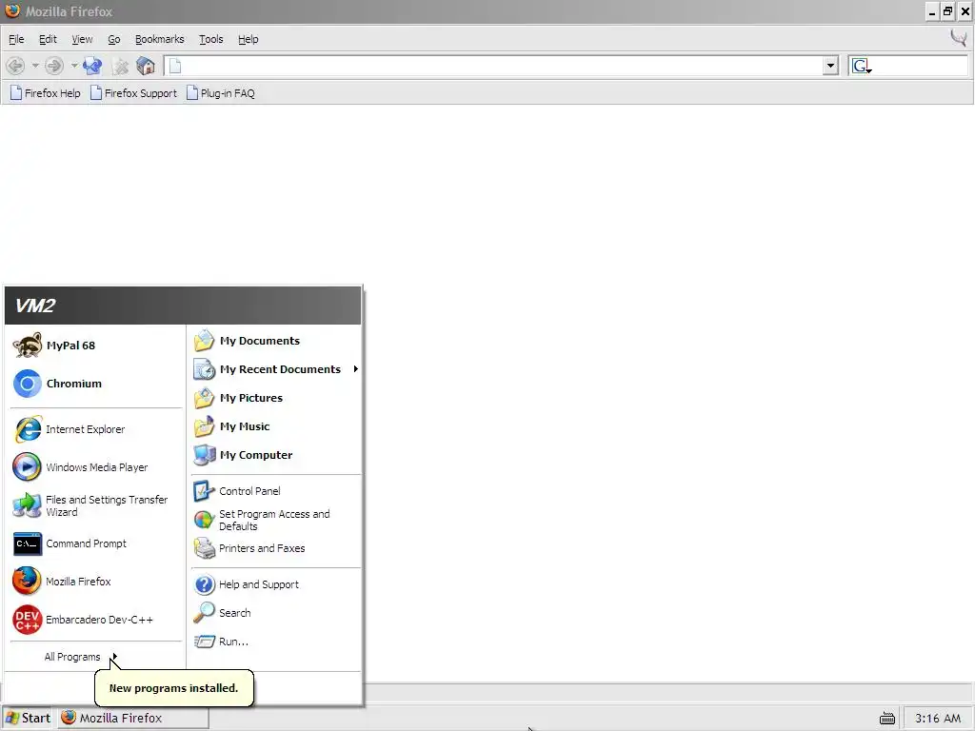
Task: Open Firefox Support bookmark
Action: (133, 93)
